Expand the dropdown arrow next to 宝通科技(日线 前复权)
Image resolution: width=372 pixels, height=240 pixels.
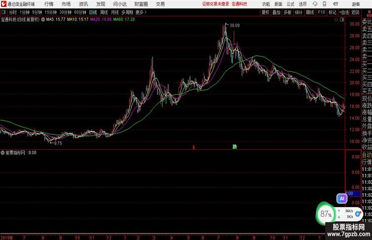[x=43, y=20]
